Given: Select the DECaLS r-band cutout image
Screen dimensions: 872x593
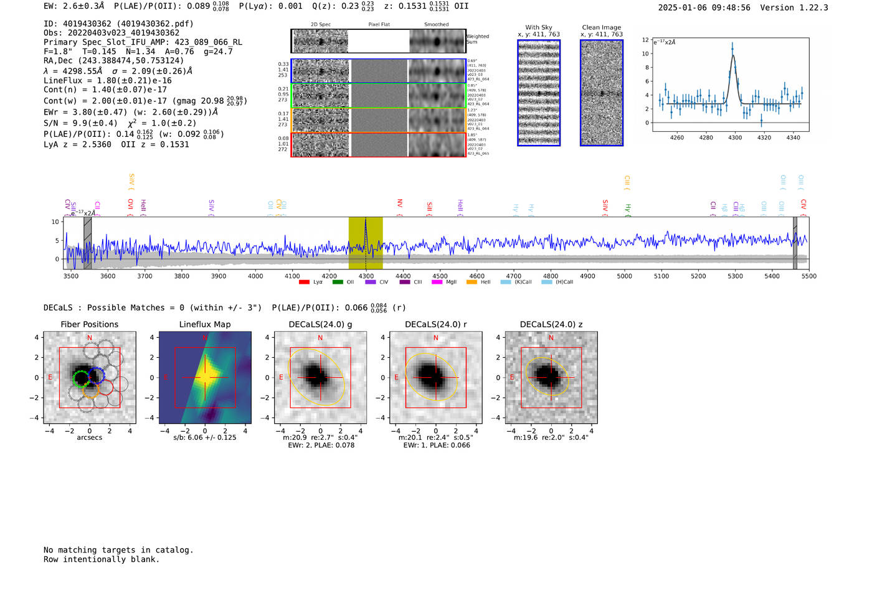Looking at the screenshot, I should point(435,378).
